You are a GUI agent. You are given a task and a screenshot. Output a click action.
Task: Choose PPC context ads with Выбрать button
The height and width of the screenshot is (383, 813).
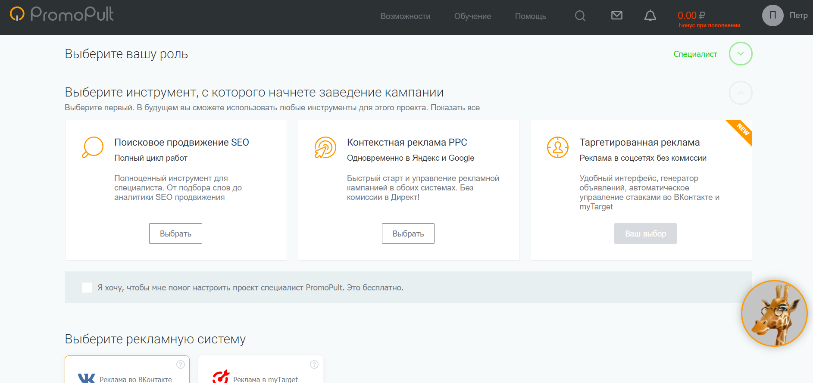click(408, 234)
